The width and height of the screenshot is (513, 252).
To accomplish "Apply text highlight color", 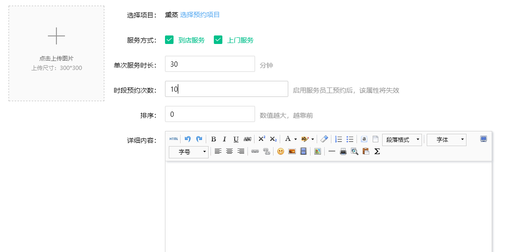I will [x=304, y=139].
